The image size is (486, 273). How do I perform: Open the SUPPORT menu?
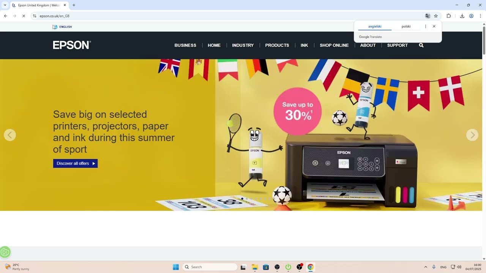point(398,45)
